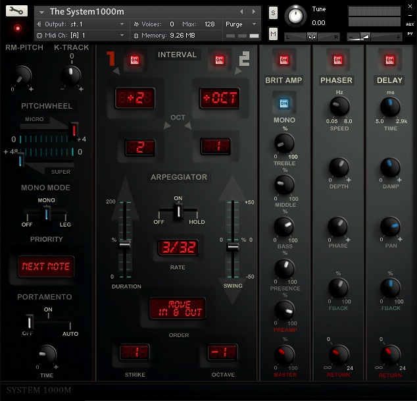Click the arpeggiator SWING fader
The image size is (417, 401).
(x=233, y=247)
